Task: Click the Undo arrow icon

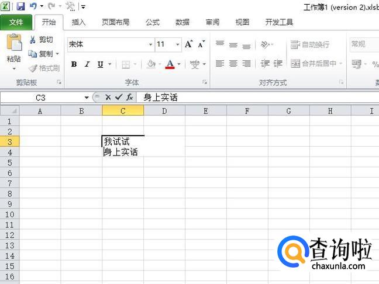Action: click(x=33, y=6)
